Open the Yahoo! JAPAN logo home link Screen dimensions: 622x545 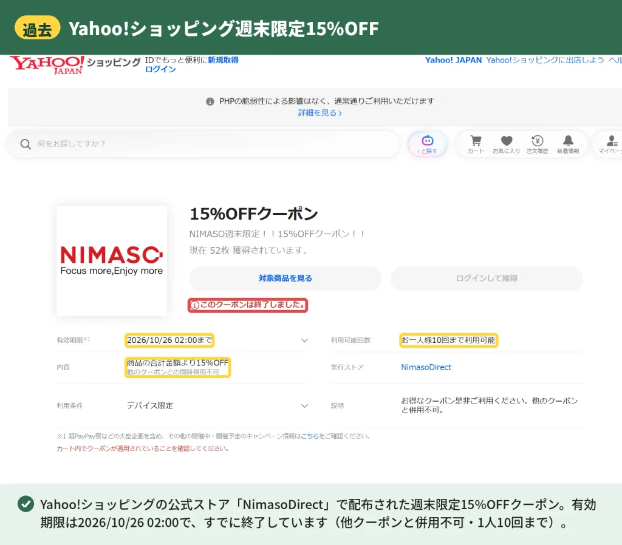47,64
